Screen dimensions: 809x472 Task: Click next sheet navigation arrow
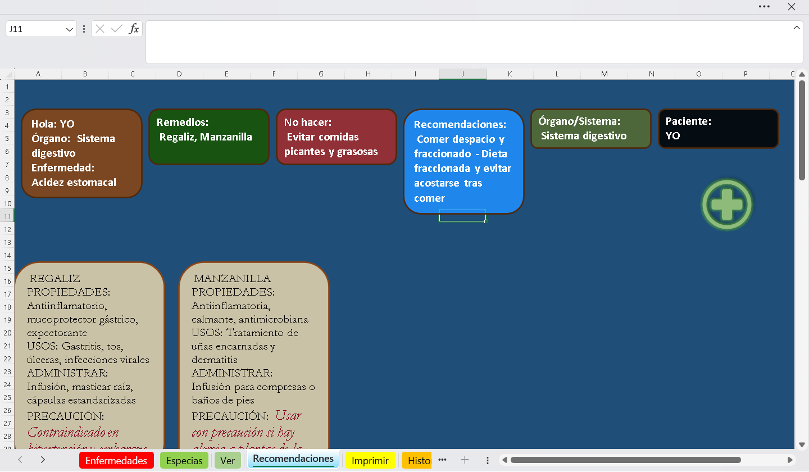point(43,460)
